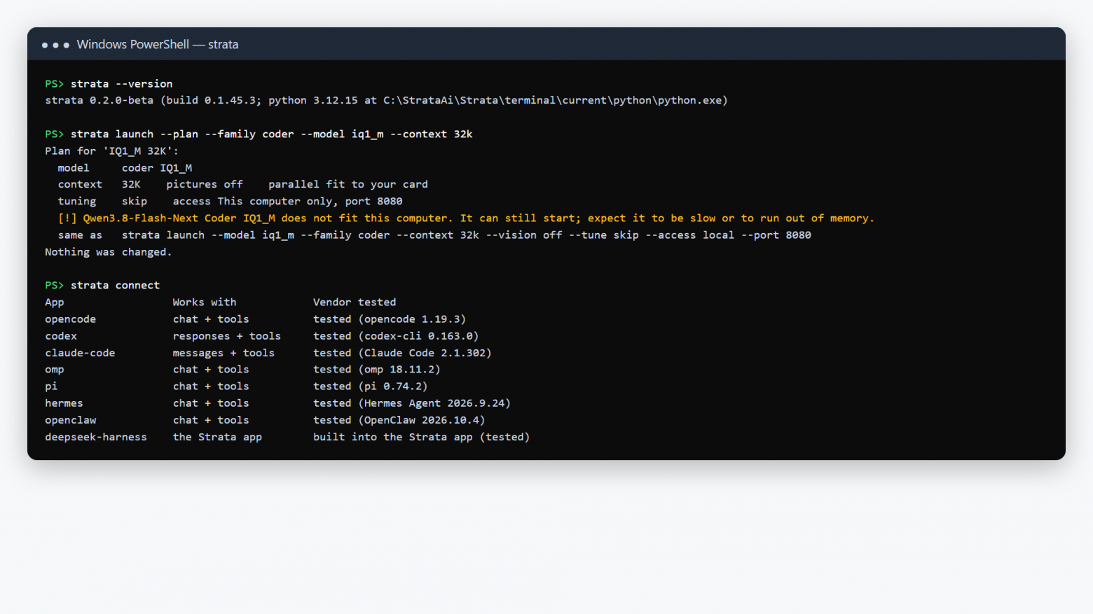The height and width of the screenshot is (614, 1093).
Task: Click the 'Vendor tested' column header
Action: (x=355, y=302)
